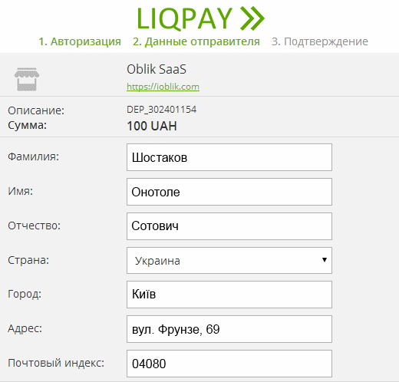This screenshot has width=399, height=382.
Task: Click the Oblik SaaS merchant name
Action: [x=157, y=69]
